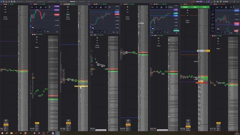Expand the arrow in CYB order book header
The width and height of the screenshot is (240, 135).
pyautogui.click(x=123, y=4)
